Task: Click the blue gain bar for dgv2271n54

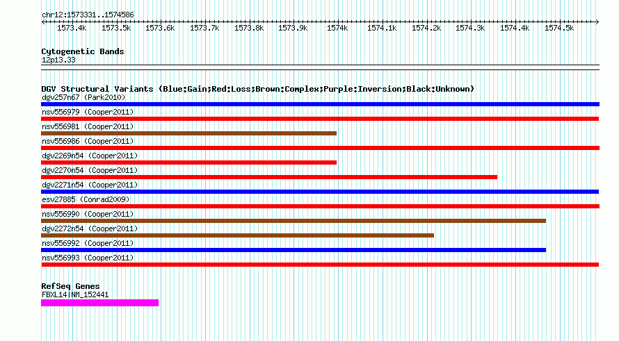Action: pos(320,192)
